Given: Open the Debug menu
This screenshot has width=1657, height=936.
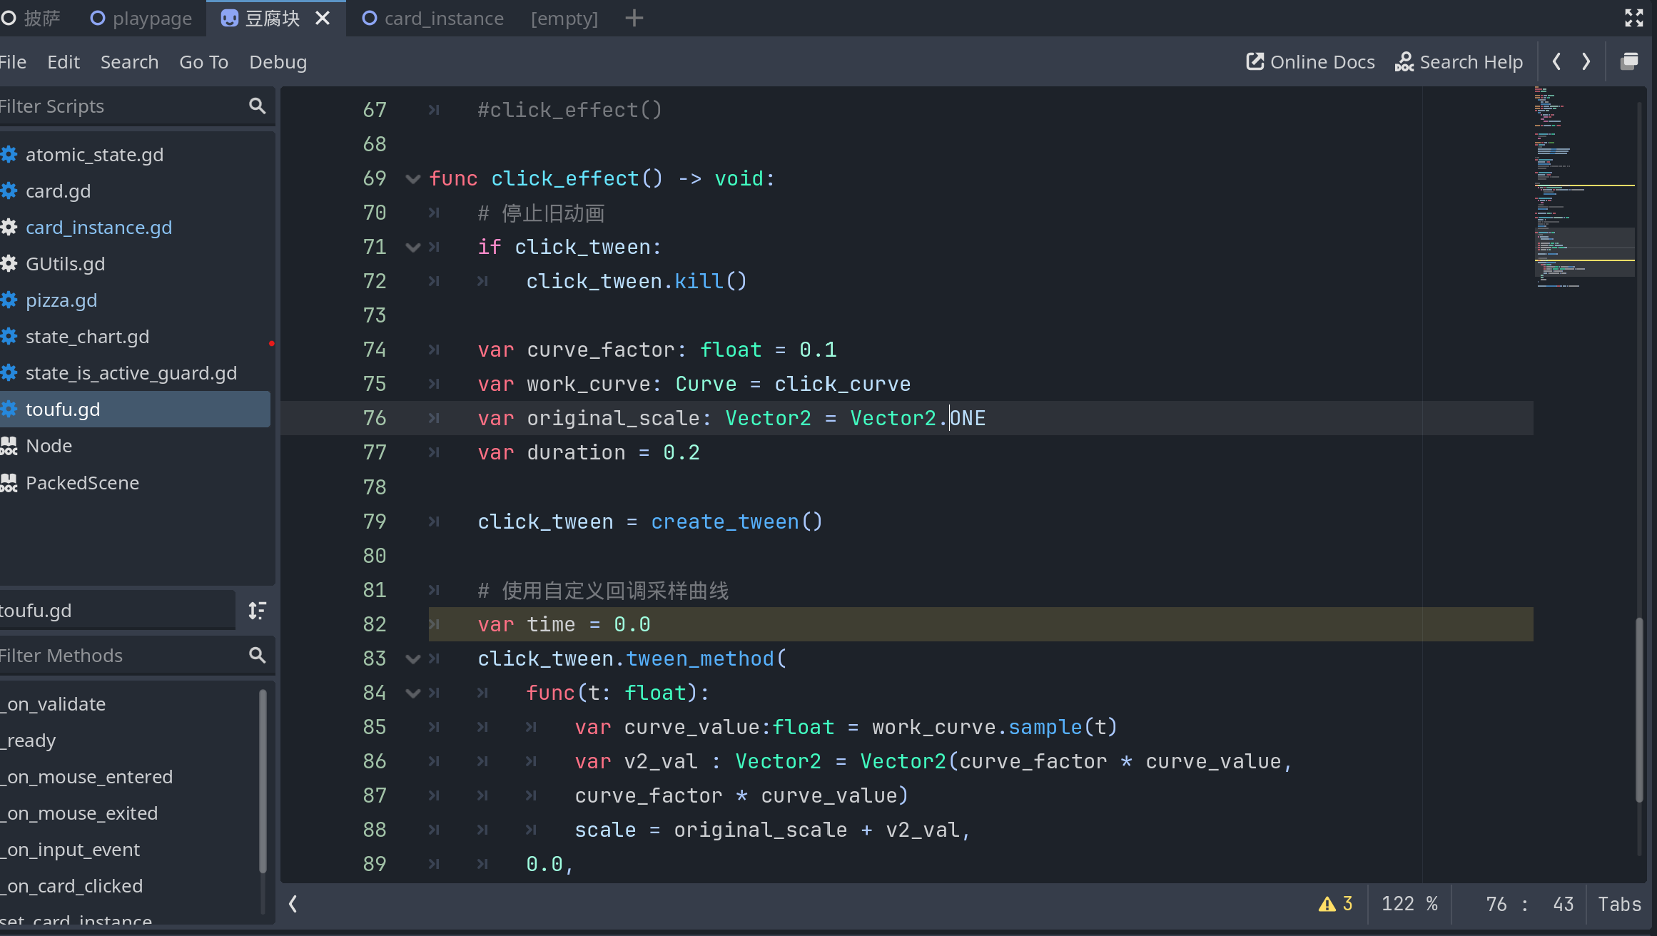Looking at the screenshot, I should pos(278,62).
